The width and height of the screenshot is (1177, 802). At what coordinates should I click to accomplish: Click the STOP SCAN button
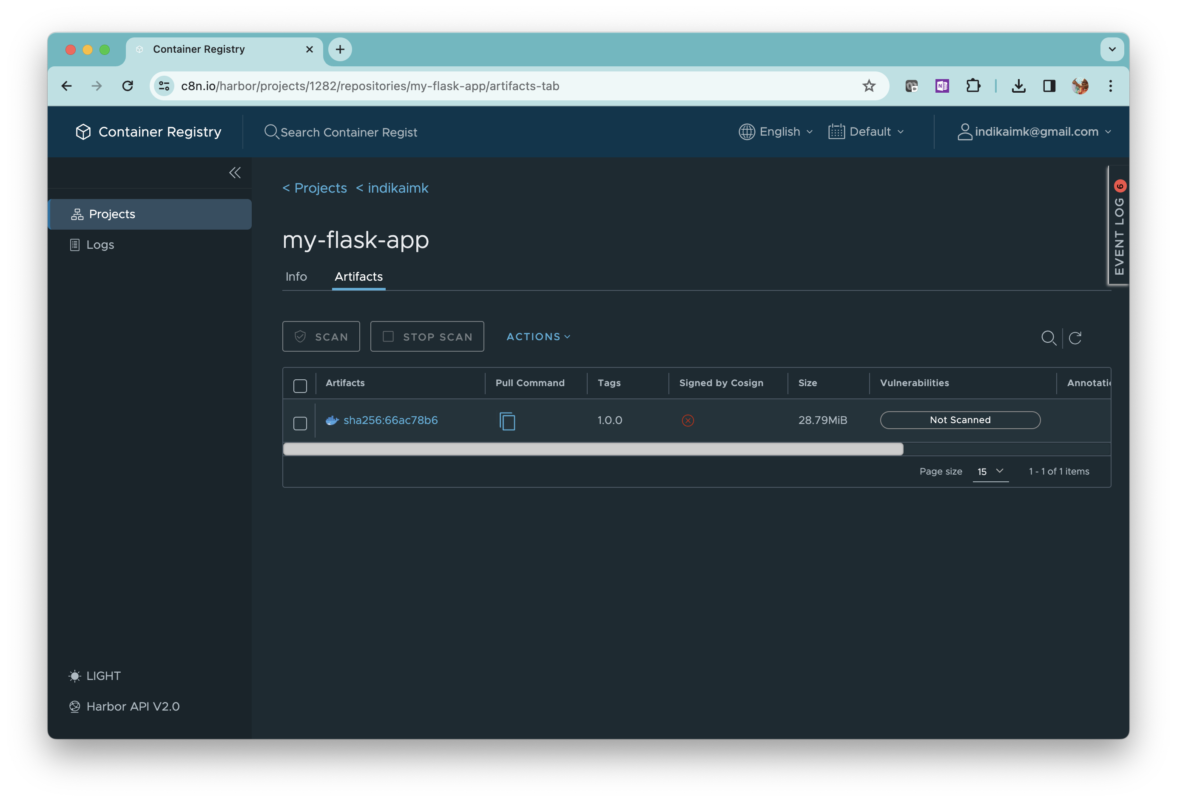point(427,336)
